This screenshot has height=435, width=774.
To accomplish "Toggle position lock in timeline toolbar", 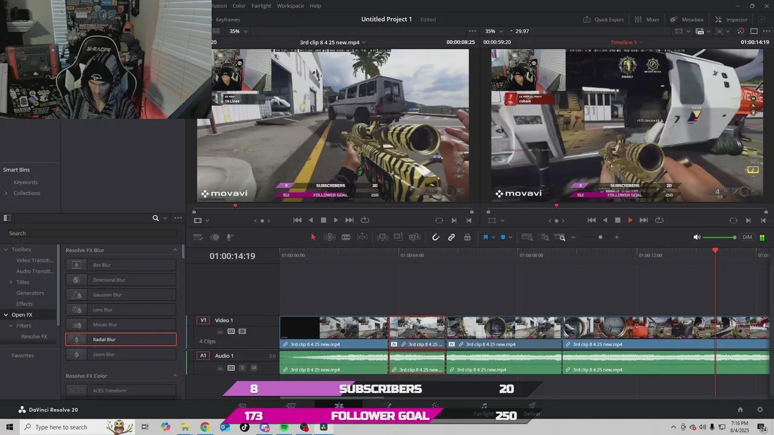I will 467,237.
